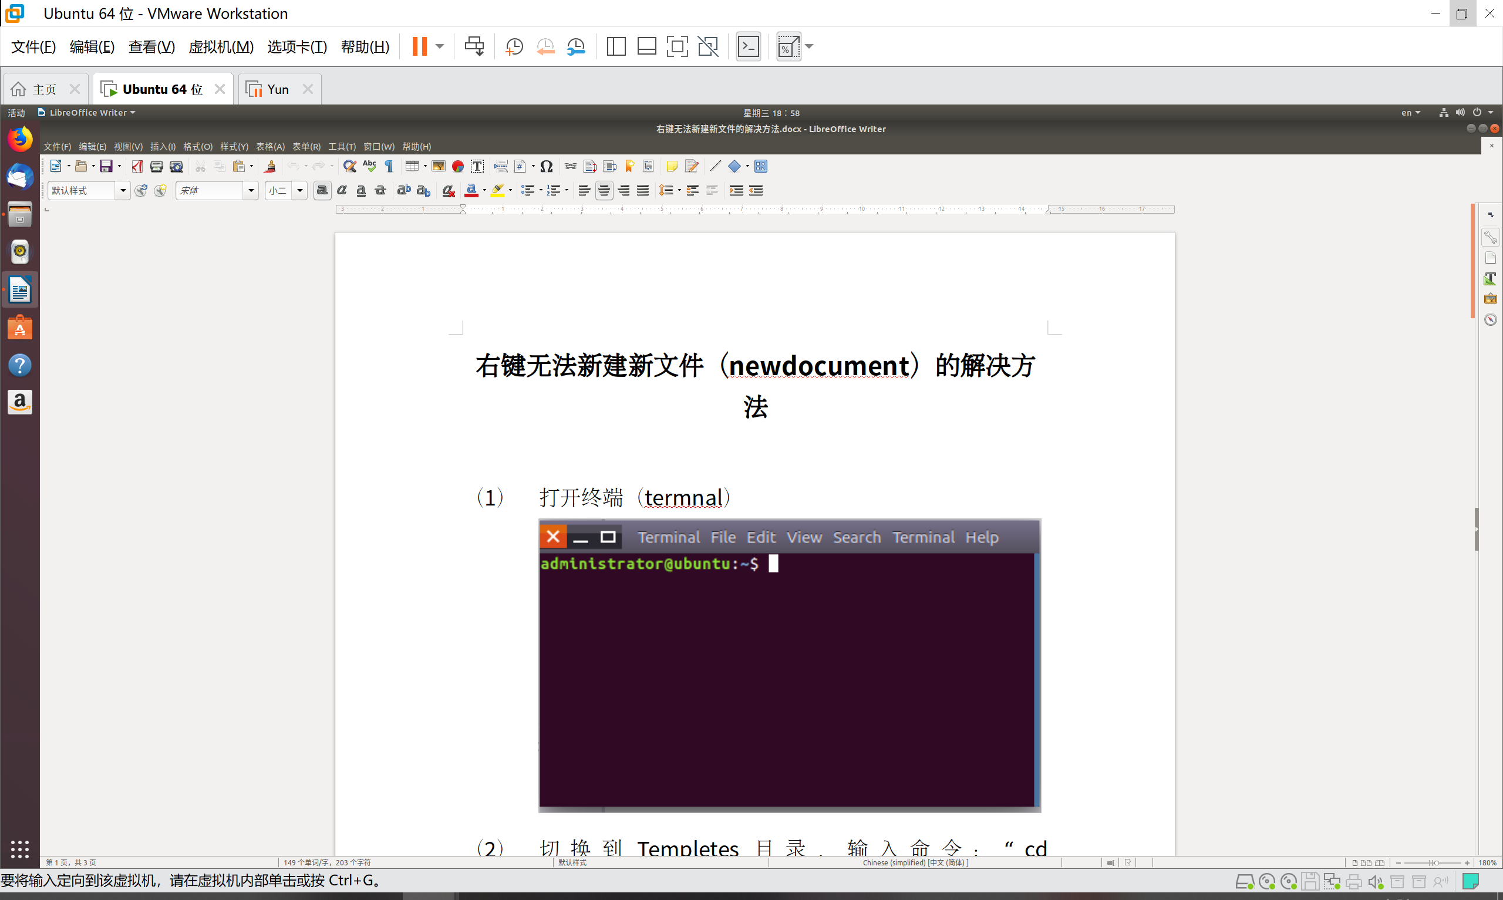Viewport: 1503px width, 900px height.
Task: Clone formatting with the paintbrush icon
Action: (271, 166)
